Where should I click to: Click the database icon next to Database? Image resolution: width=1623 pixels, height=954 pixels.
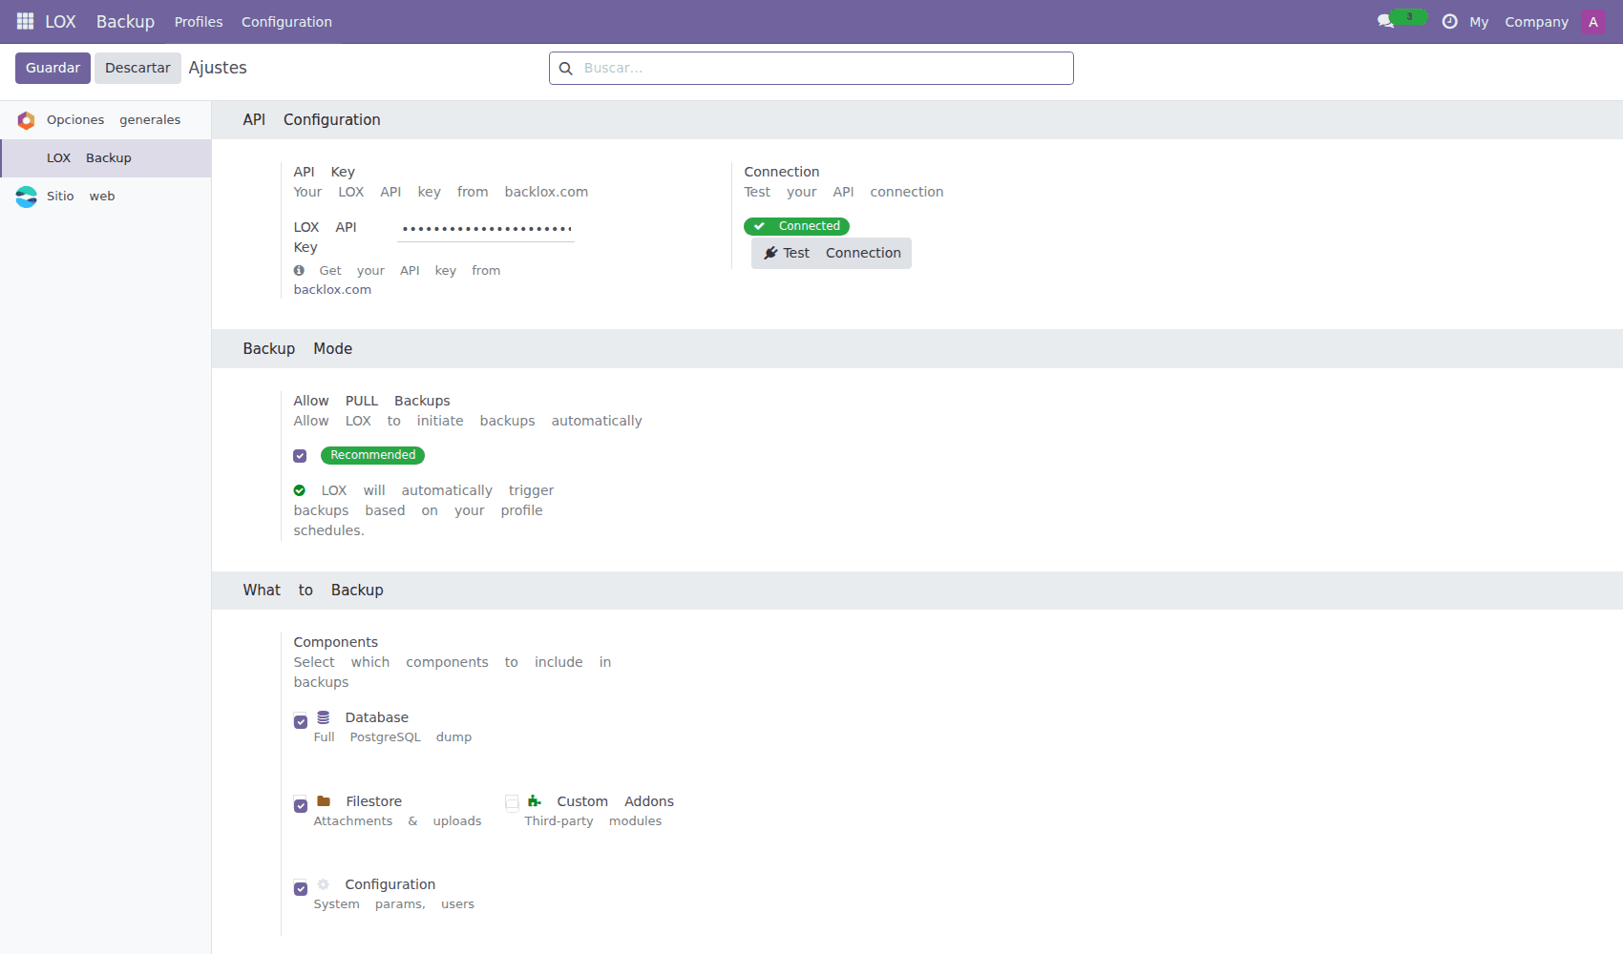[325, 717]
